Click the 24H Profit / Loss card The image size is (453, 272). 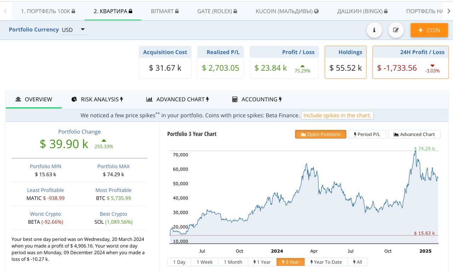(411, 62)
